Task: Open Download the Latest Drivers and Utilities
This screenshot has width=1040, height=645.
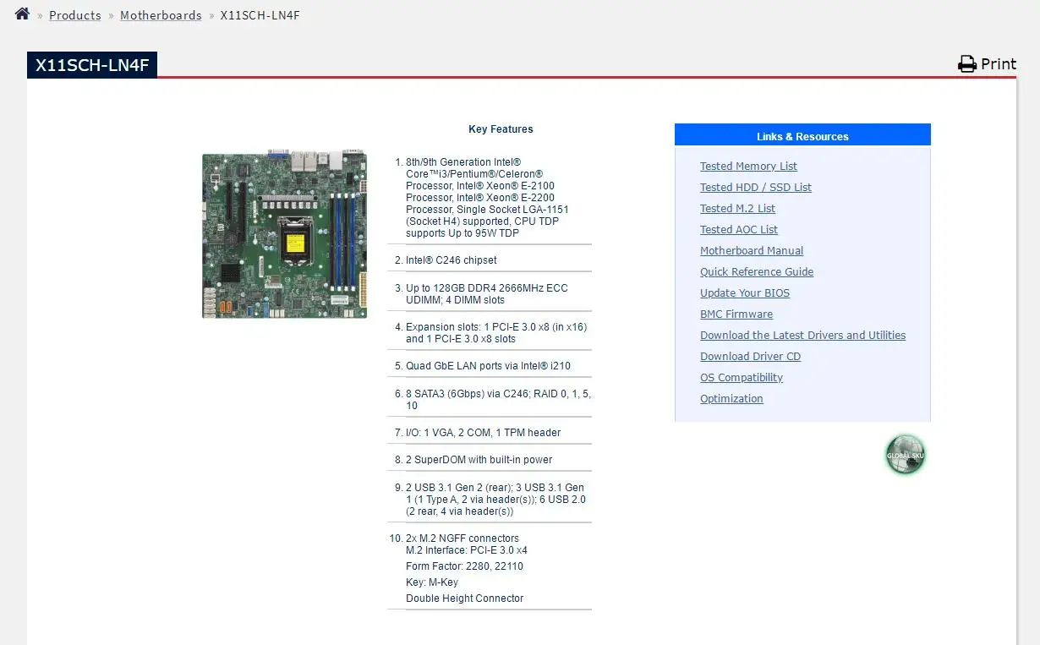Action: click(x=802, y=336)
